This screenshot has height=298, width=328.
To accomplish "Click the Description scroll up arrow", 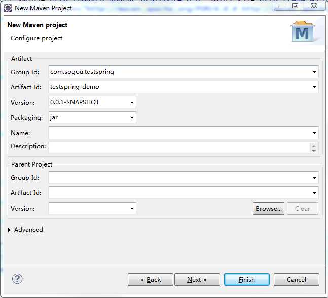I will (314, 145).
